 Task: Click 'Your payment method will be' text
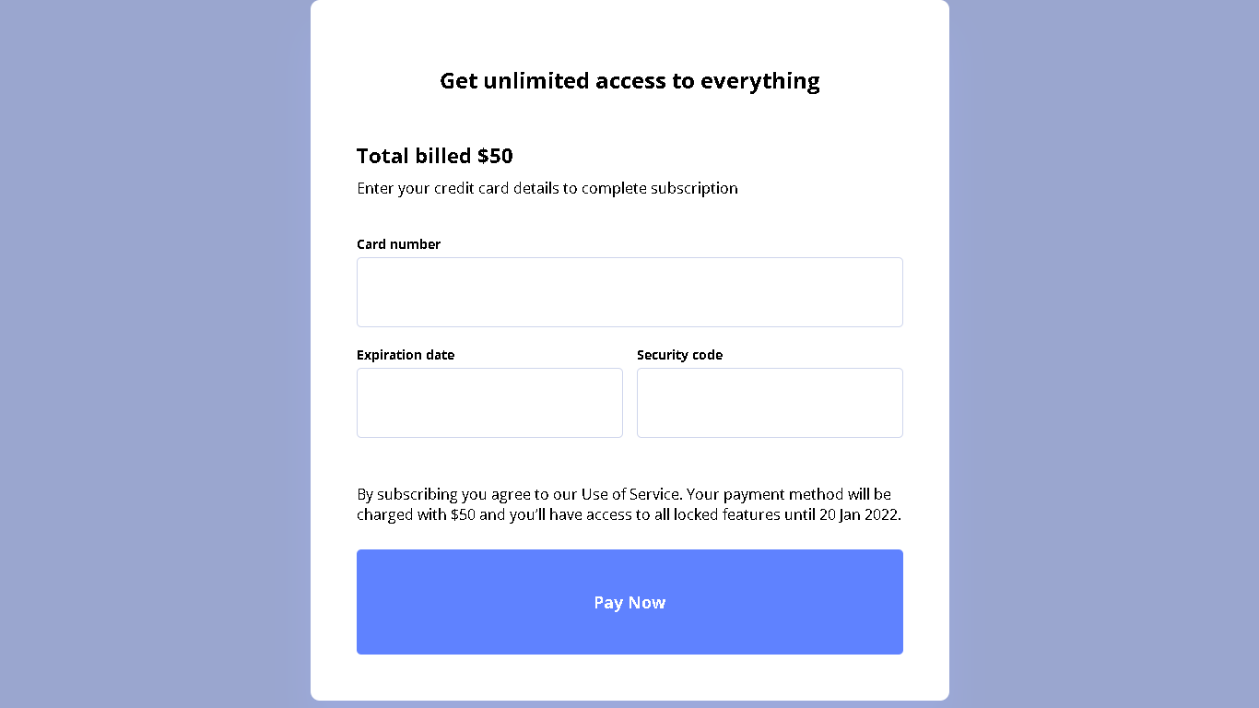tap(789, 494)
